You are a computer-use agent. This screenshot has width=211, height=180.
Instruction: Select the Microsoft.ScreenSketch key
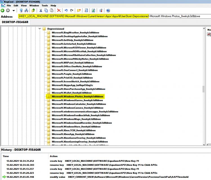pyautogui.click(x=75, y=81)
